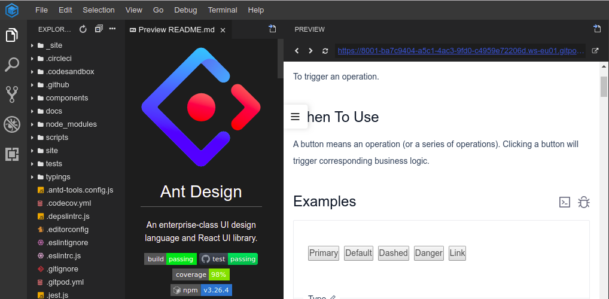This screenshot has height=299, width=609.
Task: Click the Dashed button example
Action: [394, 253]
